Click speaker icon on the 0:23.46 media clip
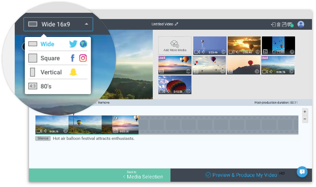Image resolution: width=316 pixels, height=187 pixels. point(204,52)
